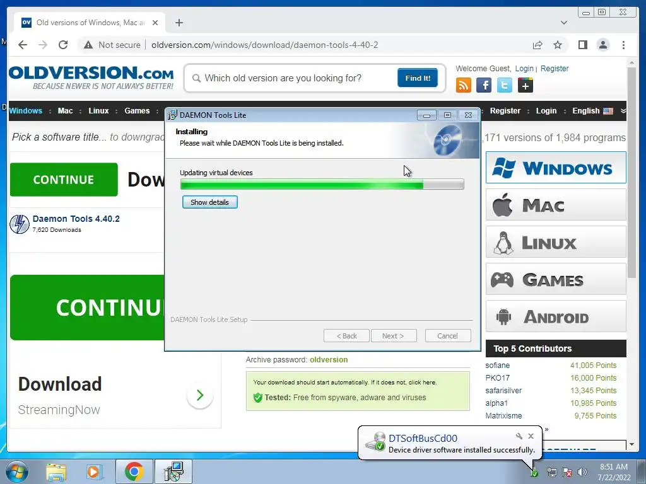
Task: Open the Chrome profile avatar
Action: point(602,45)
